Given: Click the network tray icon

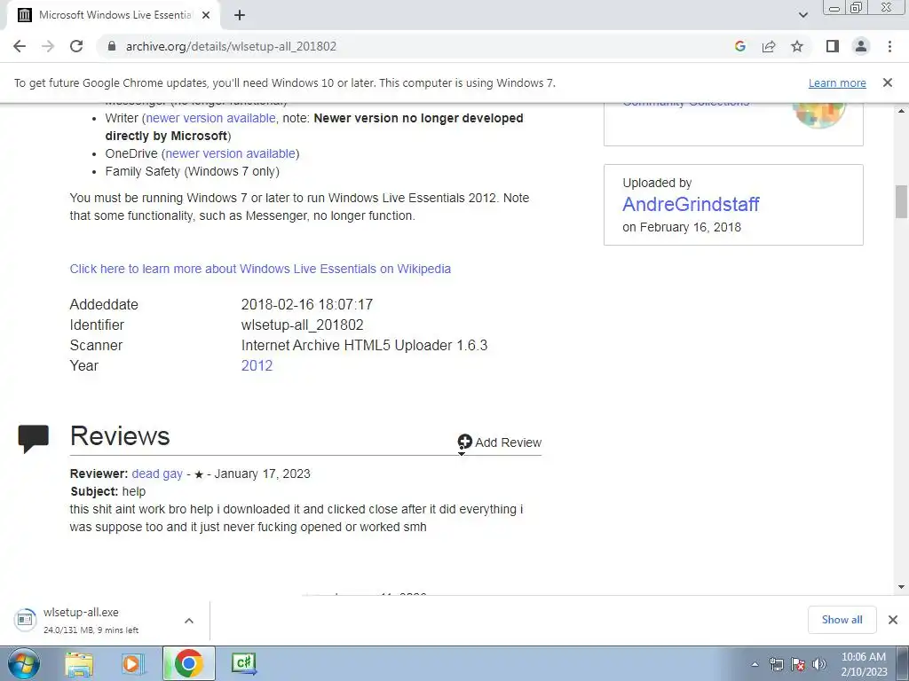Looking at the screenshot, I should click(x=776, y=664).
